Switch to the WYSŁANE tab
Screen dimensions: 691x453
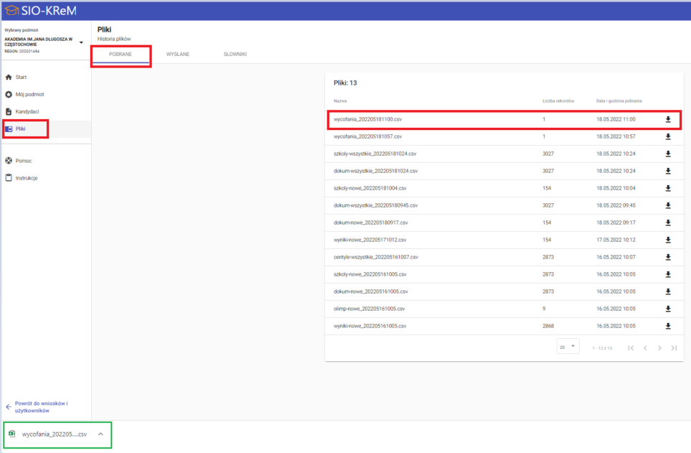pos(177,55)
